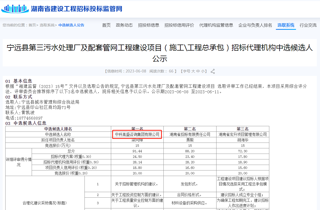Click the 第二名 column header
The width and height of the screenshot is (320, 210).
[190, 129]
